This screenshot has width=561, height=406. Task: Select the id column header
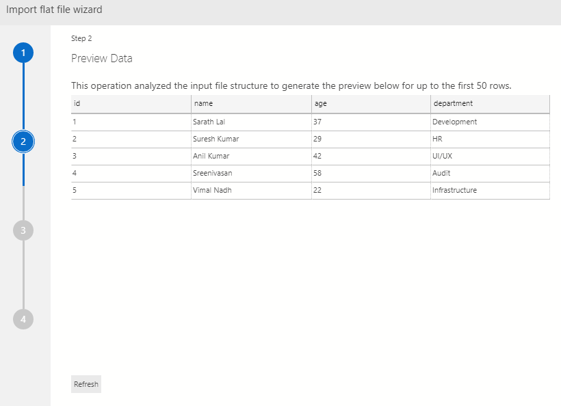point(130,103)
